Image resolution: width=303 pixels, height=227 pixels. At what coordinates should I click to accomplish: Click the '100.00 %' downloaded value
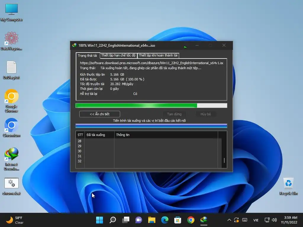pyautogui.click(x=135, y=79)
